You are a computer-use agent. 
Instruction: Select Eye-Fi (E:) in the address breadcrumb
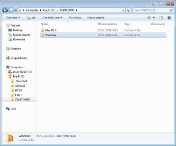pyautogui.click(x=49, y=10)
